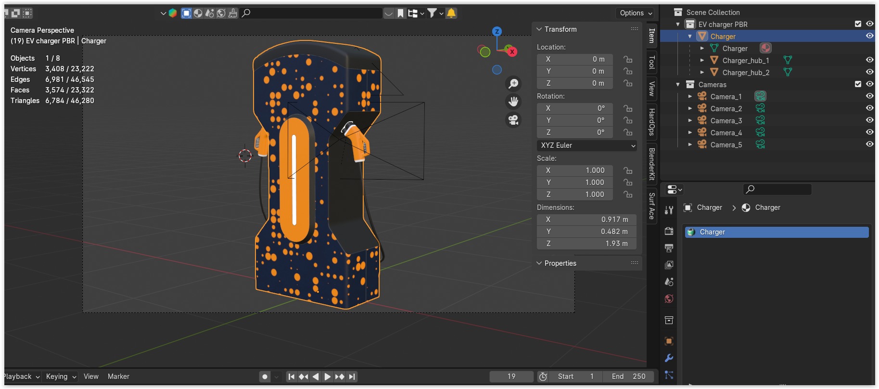879x389 pixels.
Task: Click the yellow notification bell icon
Action: click(451, 13)
